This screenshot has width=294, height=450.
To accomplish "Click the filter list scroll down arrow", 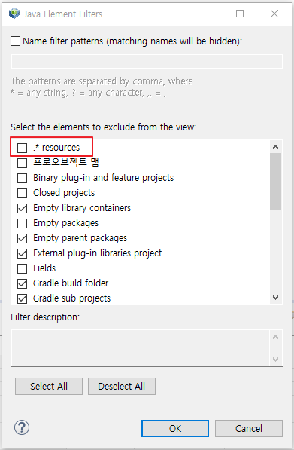I will click(x=276, y=298).
